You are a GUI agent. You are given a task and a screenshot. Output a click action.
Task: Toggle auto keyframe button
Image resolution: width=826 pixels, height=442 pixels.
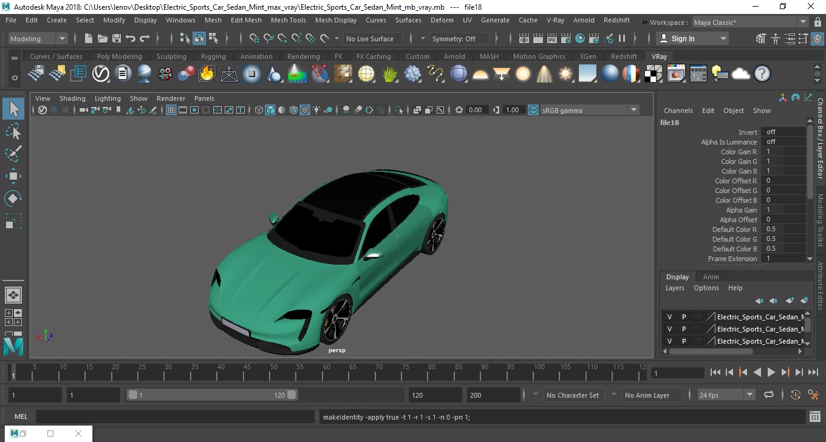click(x=796, y=395)
